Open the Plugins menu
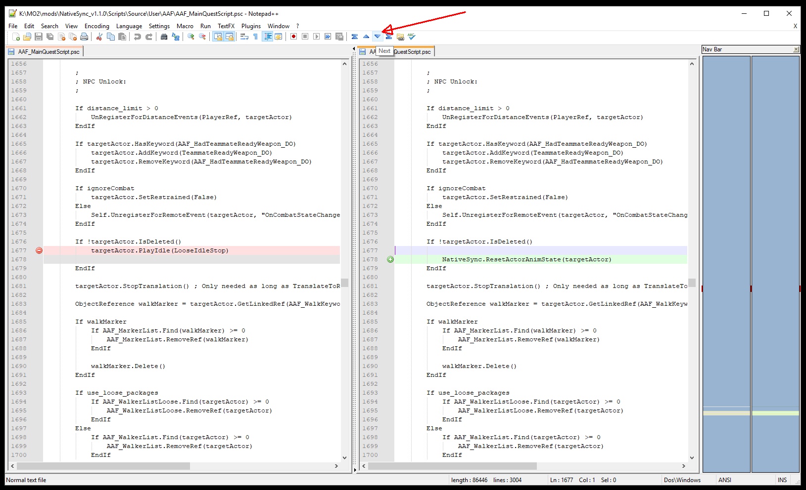Screen dimensions: 806x490 tap(251, 26)
